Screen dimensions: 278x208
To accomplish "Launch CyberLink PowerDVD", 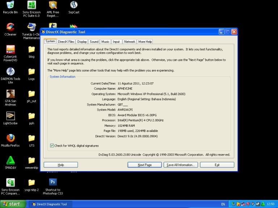I will 10,53.
